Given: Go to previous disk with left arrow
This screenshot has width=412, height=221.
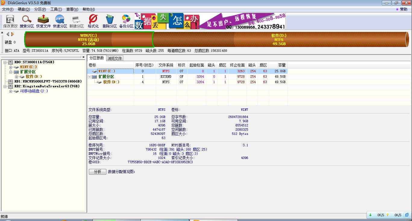Looking at the screenshot, I should (x=8, y=34).
